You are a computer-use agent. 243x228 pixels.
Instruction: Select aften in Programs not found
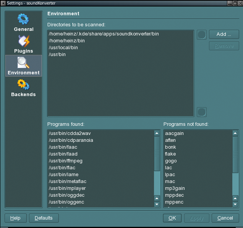click(x=198, y=140)
